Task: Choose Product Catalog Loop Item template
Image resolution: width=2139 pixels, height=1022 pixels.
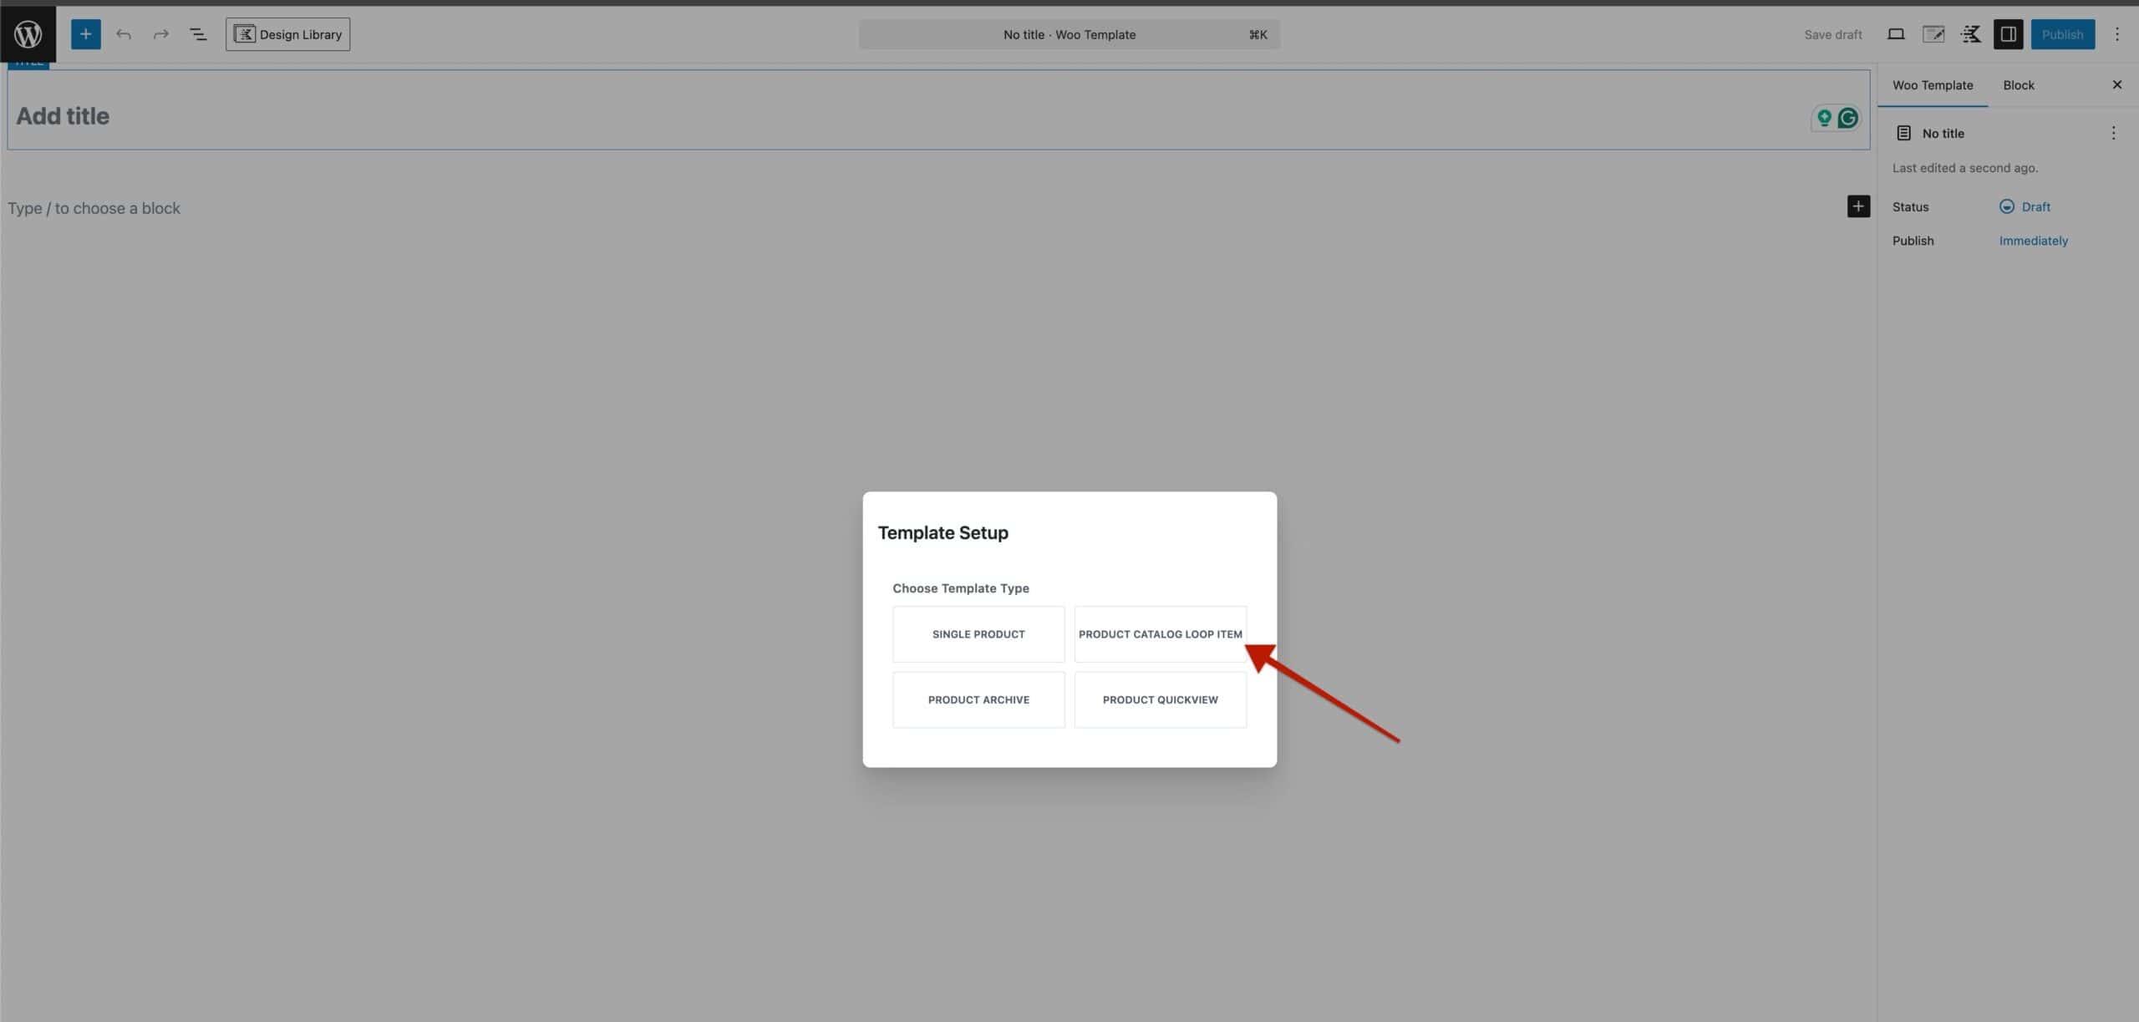Action: [x=1160, y=634]
